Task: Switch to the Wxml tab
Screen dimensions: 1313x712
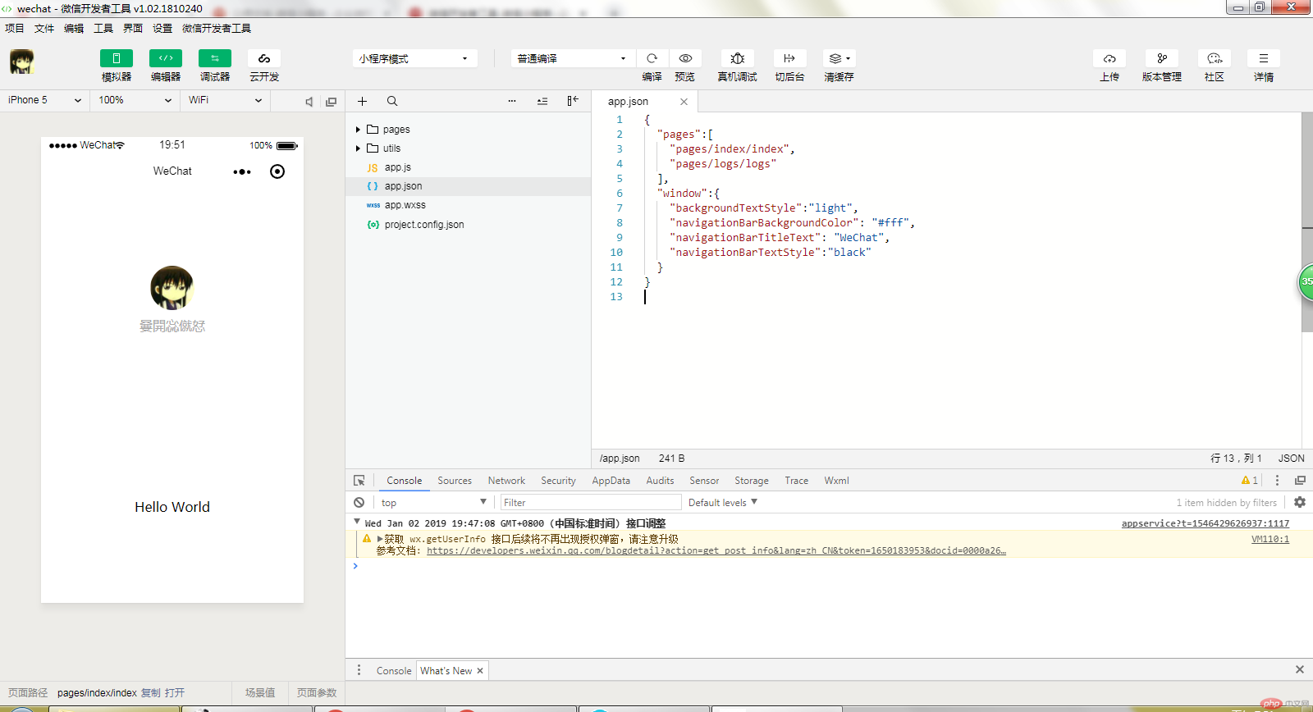Action: point(836,481)
